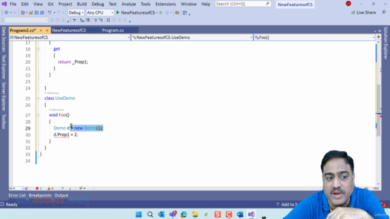Collapse the class UseDemo outlining node
Image resolution: width=390 pixels, height=219 pixels.
click(x=38, y=99)
